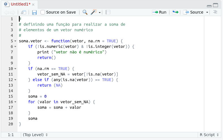Screen dimensions: 223x140
Task: Click the code tools magic wand
Action: pyautogui.click(x=94, y=12)
